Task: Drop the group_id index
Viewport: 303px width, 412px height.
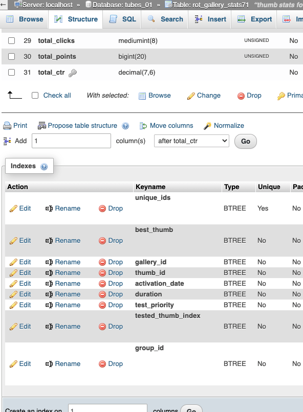Action: [111, 364]
